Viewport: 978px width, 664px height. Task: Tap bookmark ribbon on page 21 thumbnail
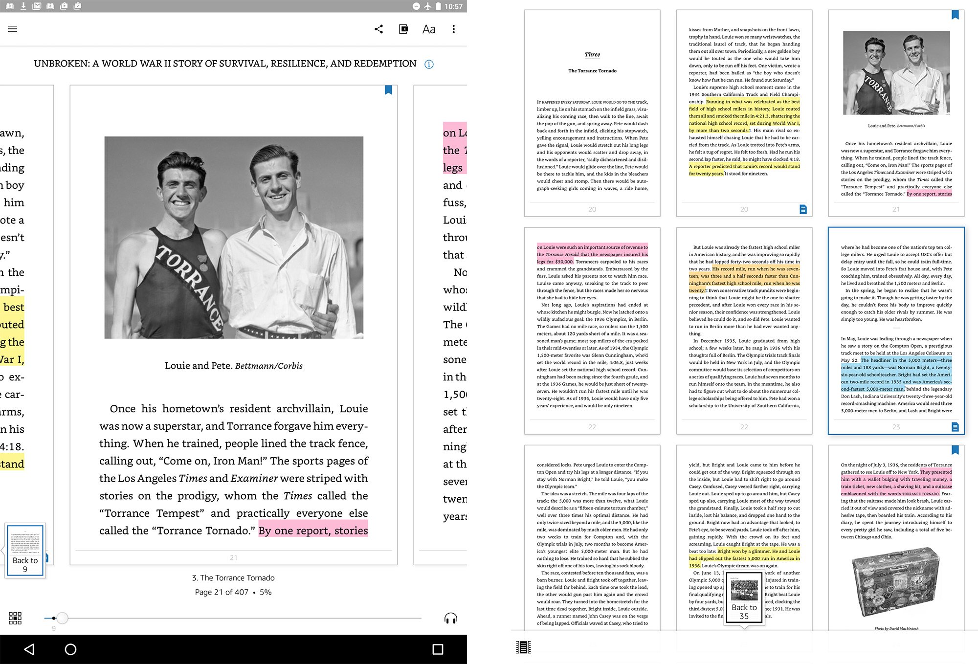[955, 15]
